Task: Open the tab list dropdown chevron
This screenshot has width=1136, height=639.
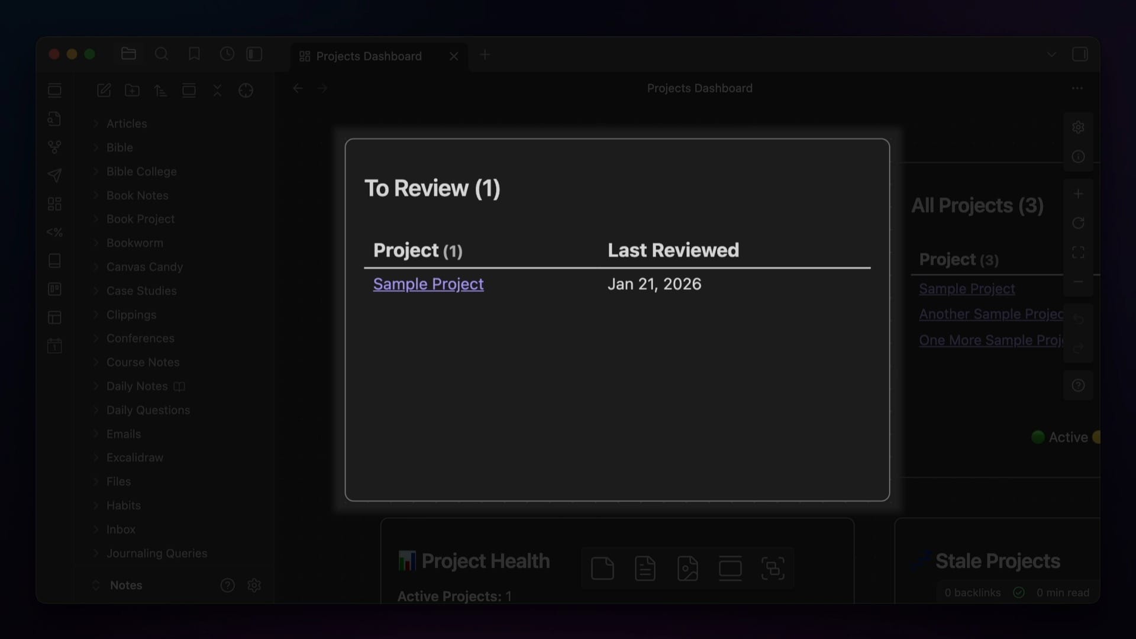Action: tap(1051, 54)
